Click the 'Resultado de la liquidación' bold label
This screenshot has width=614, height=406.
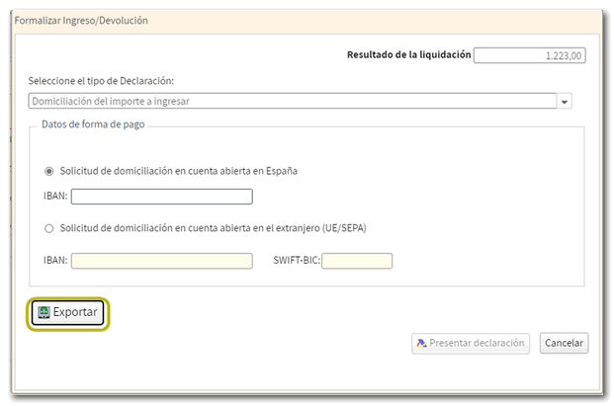[x=408, y=55]
